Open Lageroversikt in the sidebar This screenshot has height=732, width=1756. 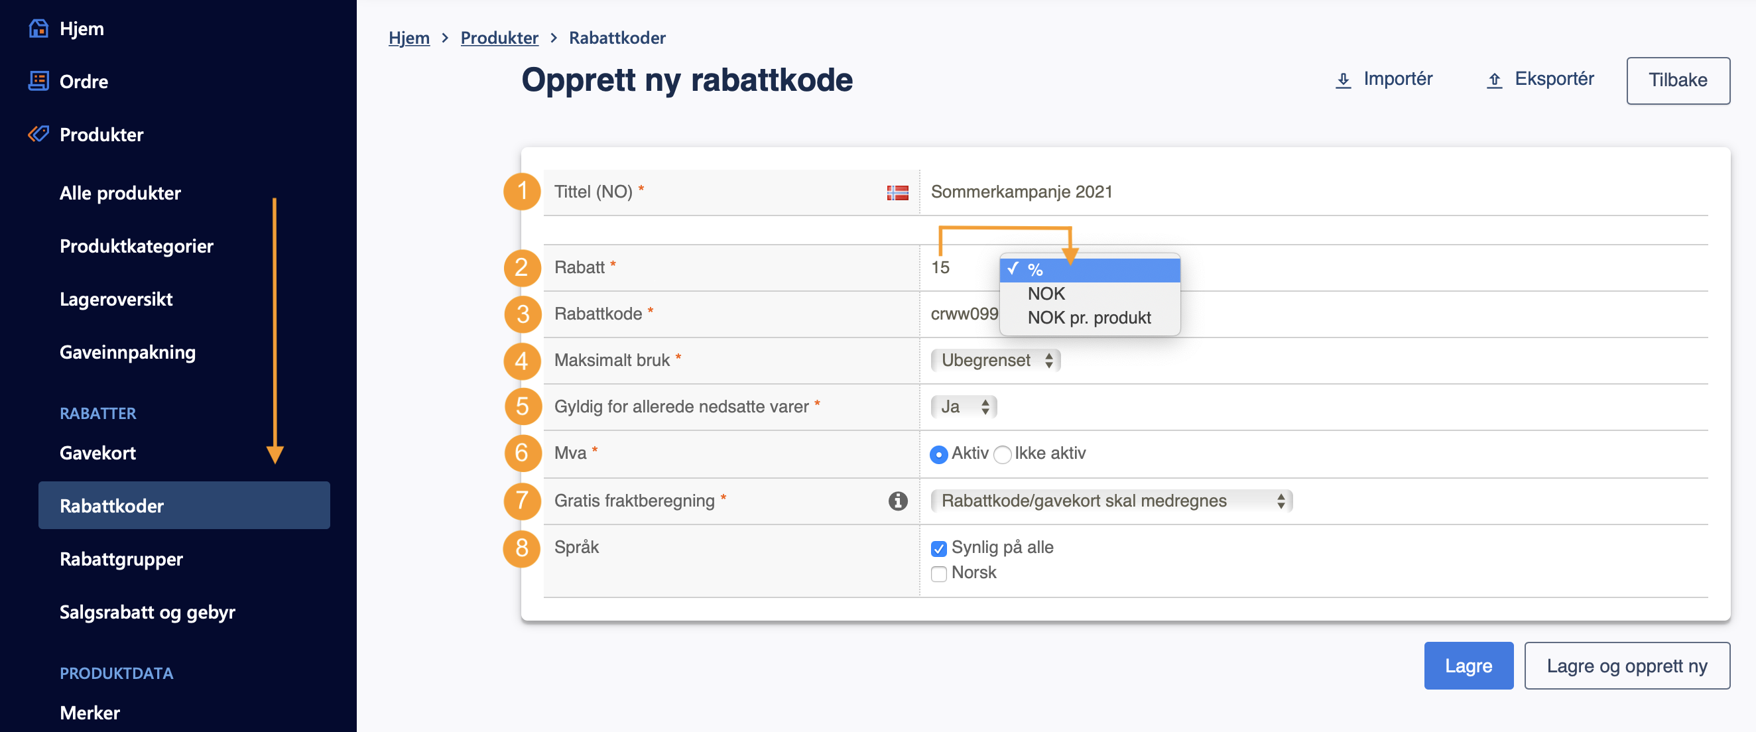tap(116, 299)
